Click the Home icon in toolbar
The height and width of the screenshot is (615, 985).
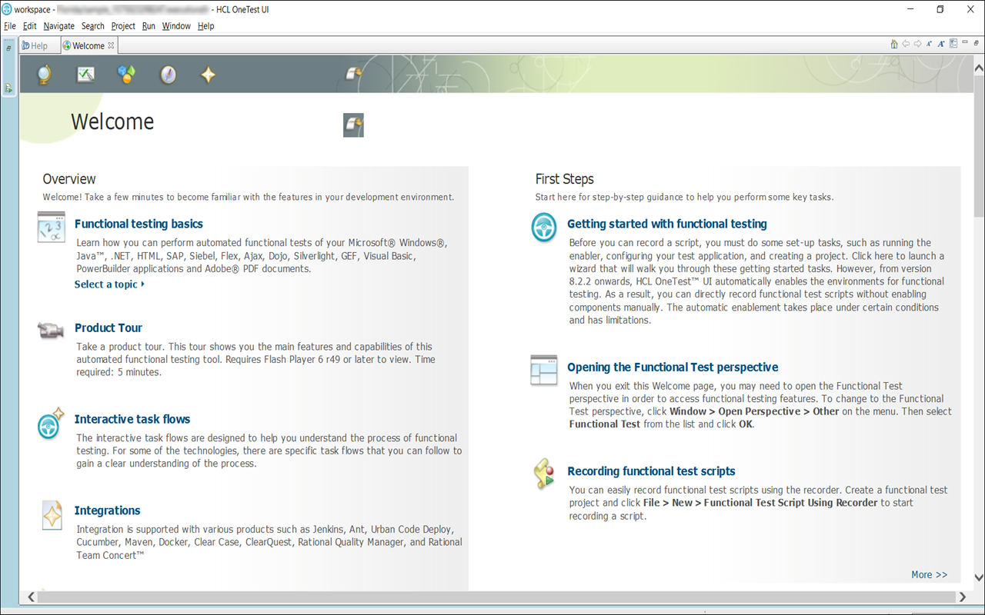pos(894,45)
